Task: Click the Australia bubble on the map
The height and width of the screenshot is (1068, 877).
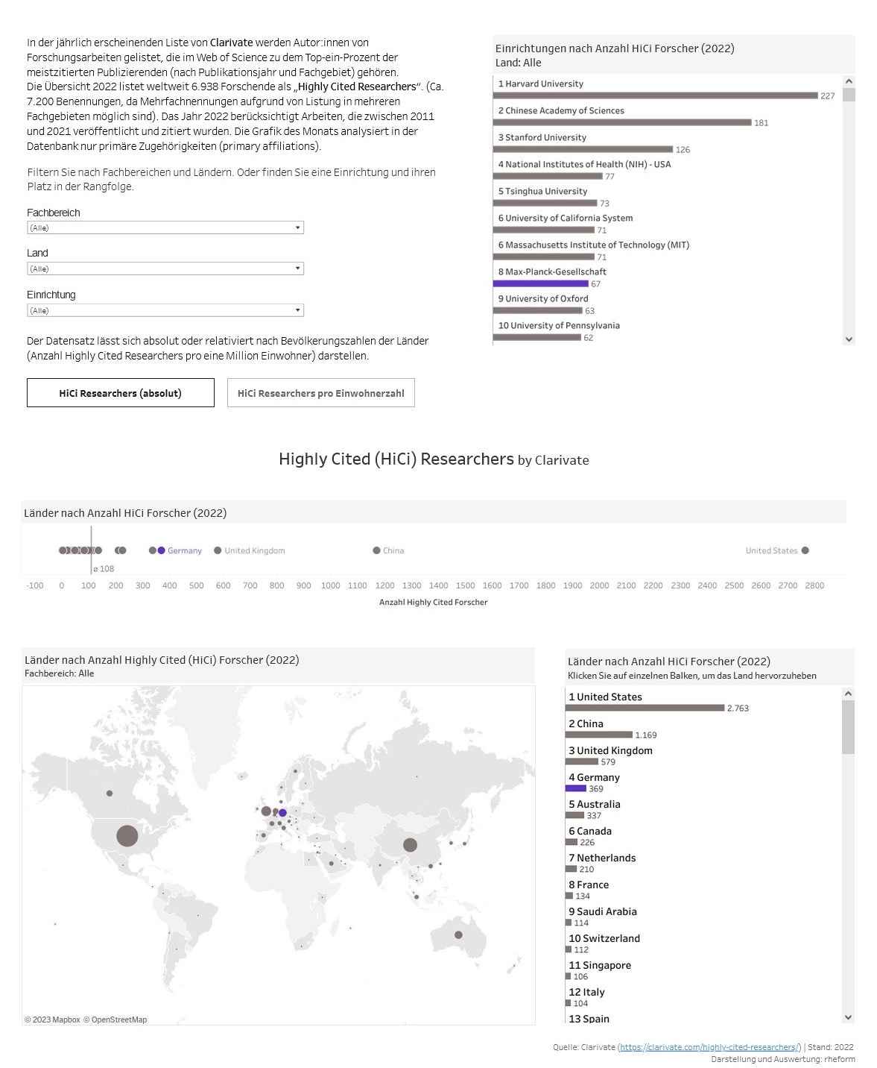Action: pyautogui.click(x=458, y=934)
